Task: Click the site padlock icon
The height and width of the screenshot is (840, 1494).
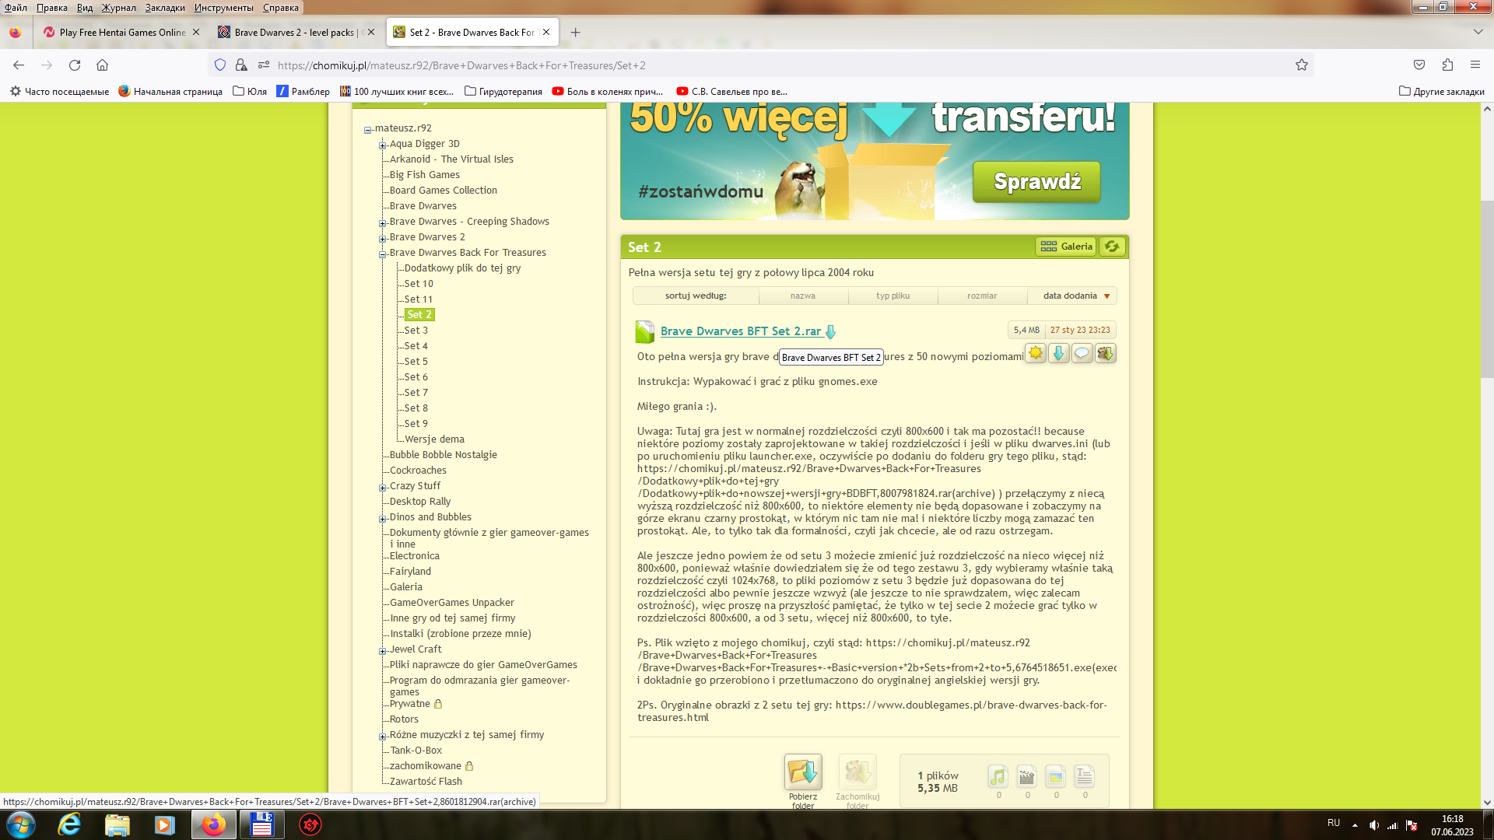Action: 241,65
